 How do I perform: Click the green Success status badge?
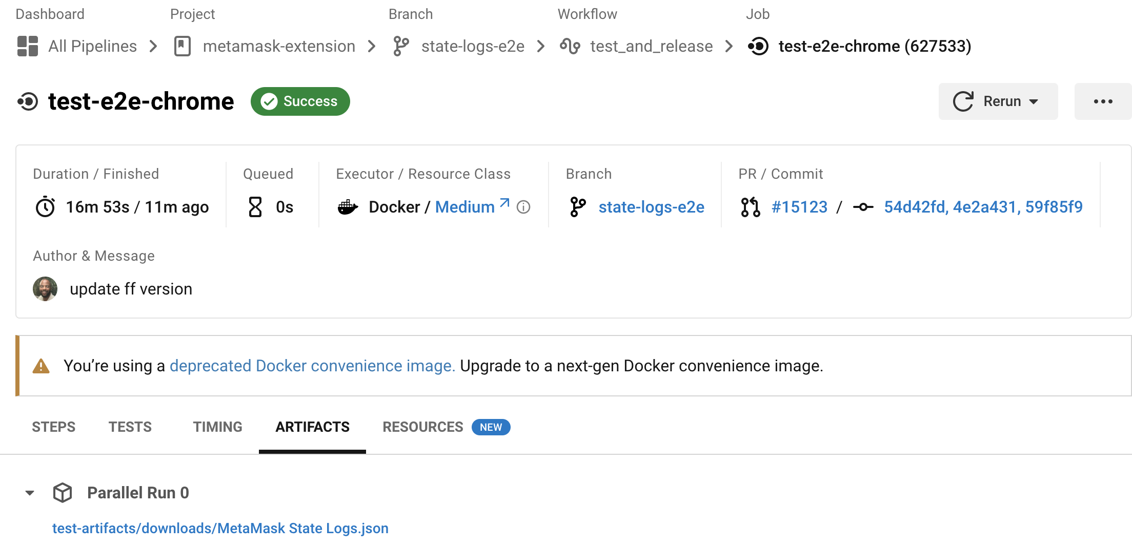coord(300,101)
